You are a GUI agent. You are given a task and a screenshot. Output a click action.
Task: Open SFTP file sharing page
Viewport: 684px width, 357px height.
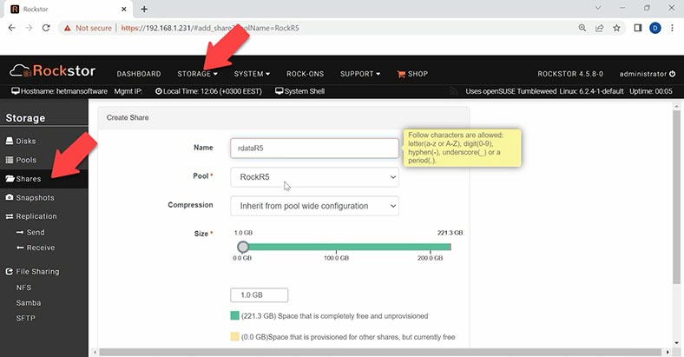(x=25, y=318)
